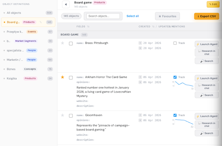Click the Gloomhaven mentions sparkline
Viewport: 222px width, 146px height.
pyautogui.click(x=183, y=123)
